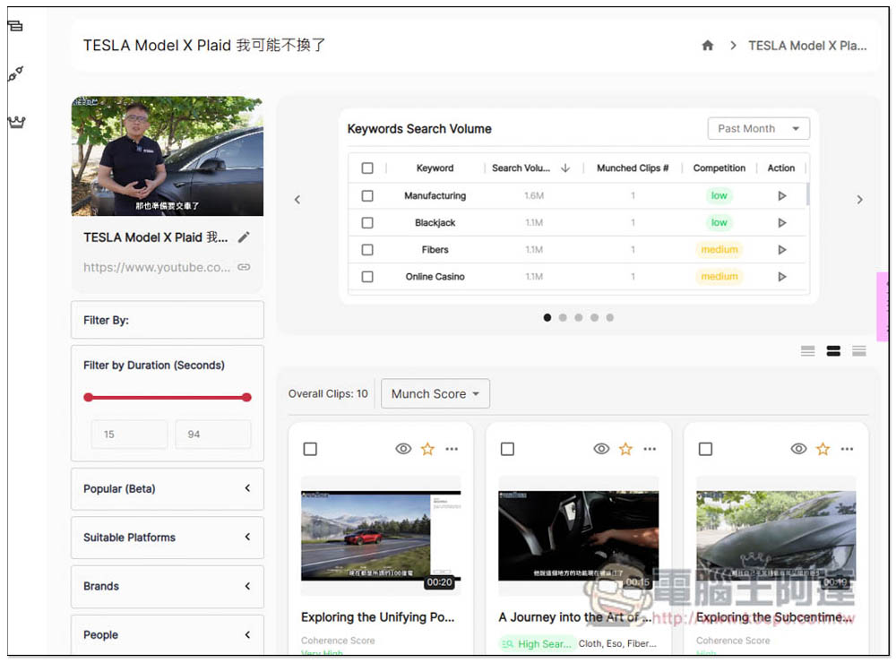Screen dimensions: 896x663
Task: Open TESLA Model X Pla... breadcrumb link
Action: coord(807,46)
